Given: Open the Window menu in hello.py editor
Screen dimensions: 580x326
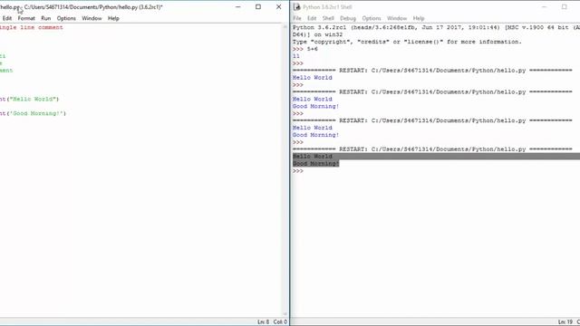Looking at the screenshot, I should (x=92, y=18).
